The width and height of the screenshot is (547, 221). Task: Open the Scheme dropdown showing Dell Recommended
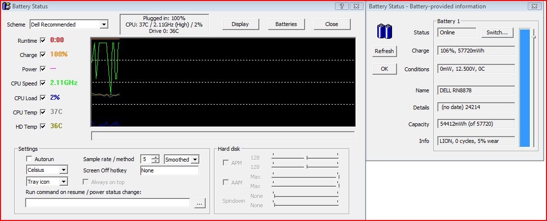coord(69,25)
